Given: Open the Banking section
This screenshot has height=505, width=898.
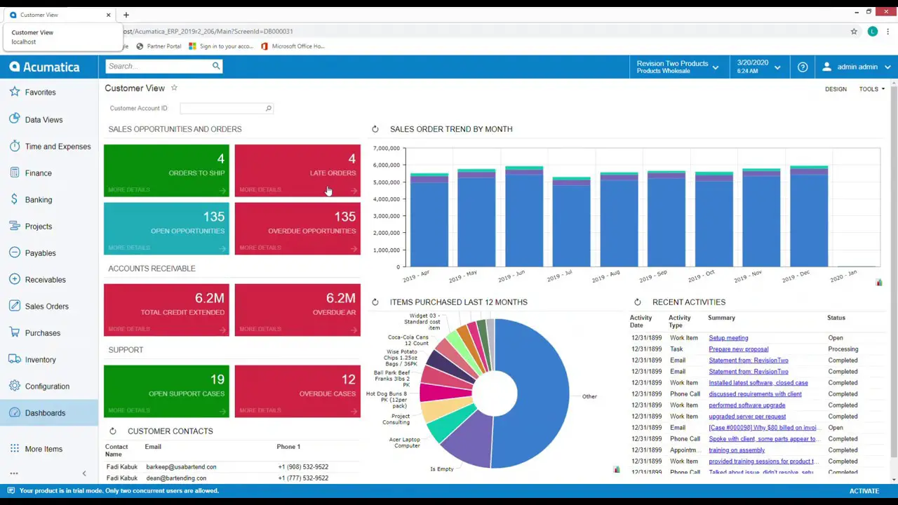Looking at the screenshot, I should coord(38,199).
